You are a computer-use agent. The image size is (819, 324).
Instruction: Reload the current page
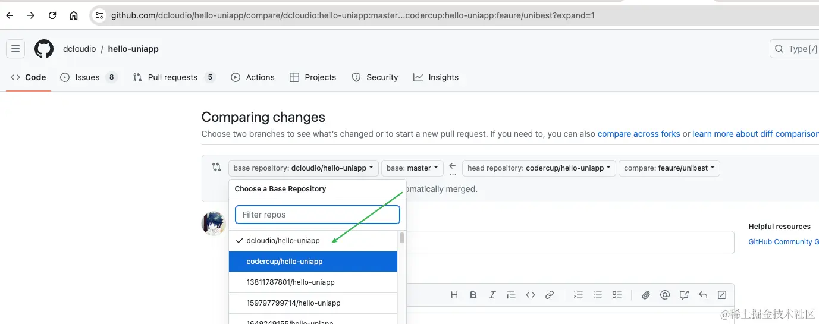point(52,15)
